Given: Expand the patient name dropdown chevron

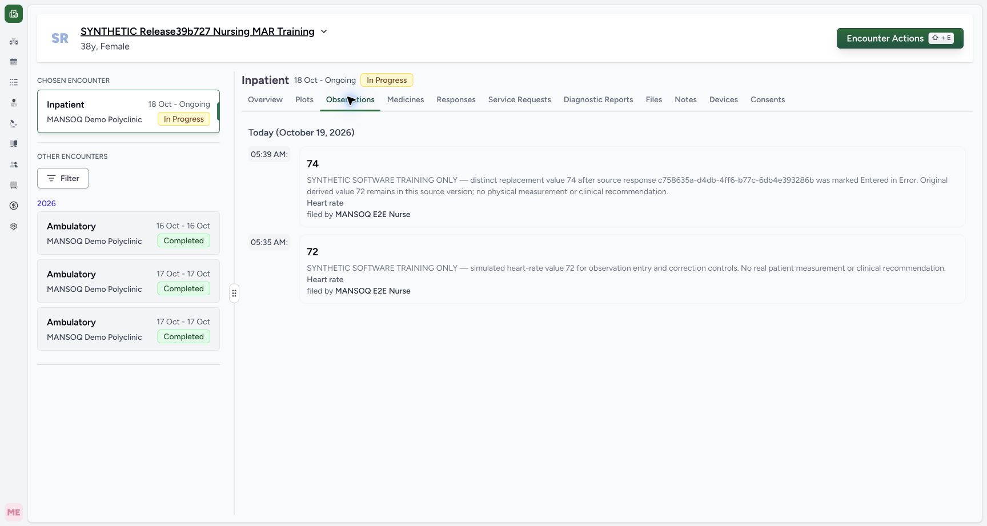Looking at the screenshot, I should [324, 31].
